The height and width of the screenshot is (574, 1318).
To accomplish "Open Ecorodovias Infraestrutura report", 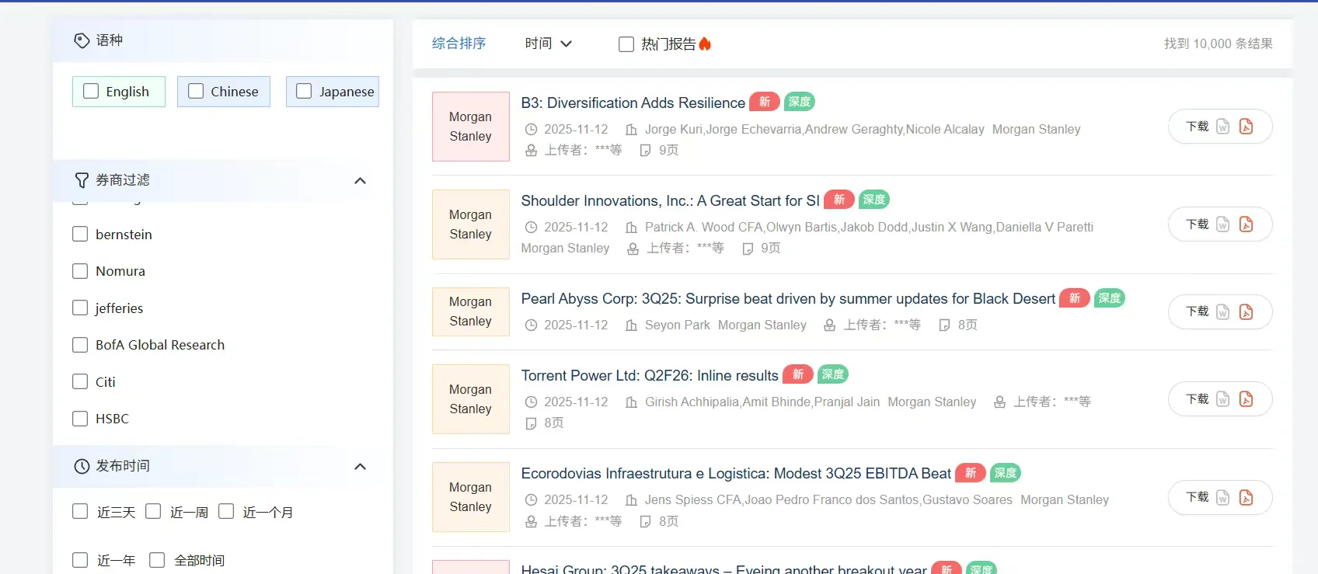I will [x=736, y=473].
